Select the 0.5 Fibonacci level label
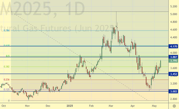 pyautogui.click(x=8, y=56)
